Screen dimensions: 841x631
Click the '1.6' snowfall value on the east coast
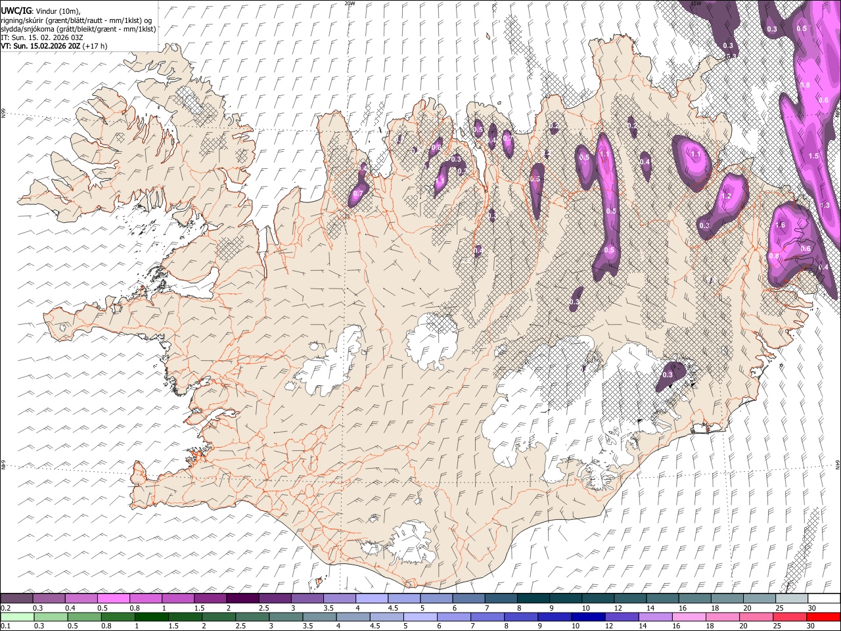pos(781,225)
